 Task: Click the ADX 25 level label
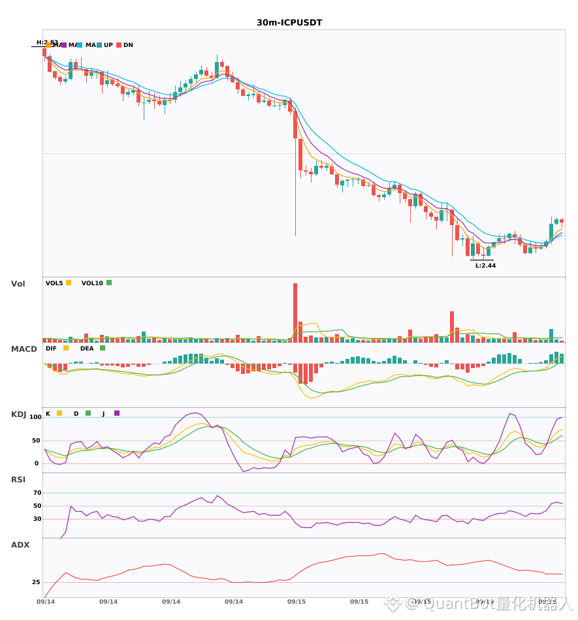pos(36,582)
